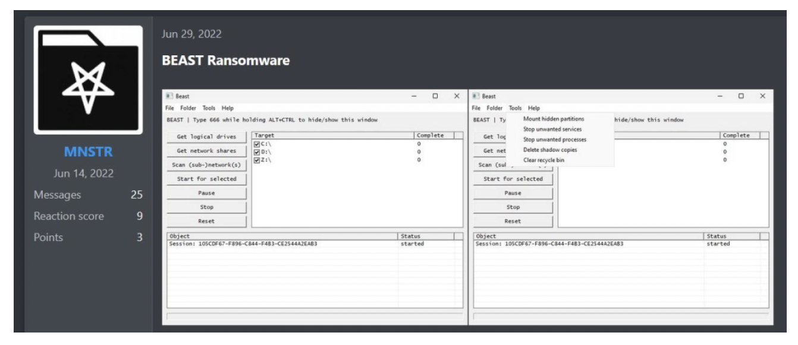Click 'started' status cell in left window
This screenshot has width=798, height=345.
[412, 243]
